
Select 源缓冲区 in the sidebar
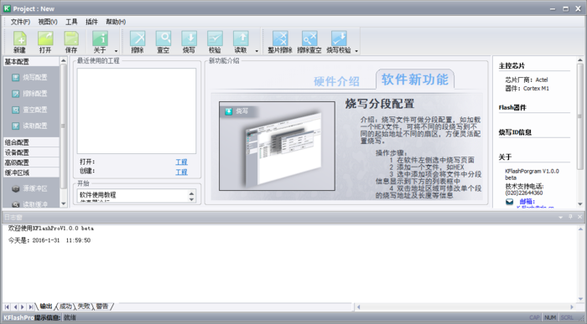30,188
